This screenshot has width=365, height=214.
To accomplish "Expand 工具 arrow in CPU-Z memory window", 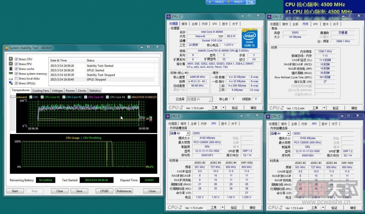I will (324, 108).
